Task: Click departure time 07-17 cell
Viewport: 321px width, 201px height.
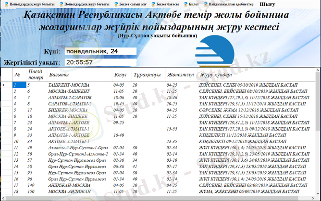Action: click(181, 167)
